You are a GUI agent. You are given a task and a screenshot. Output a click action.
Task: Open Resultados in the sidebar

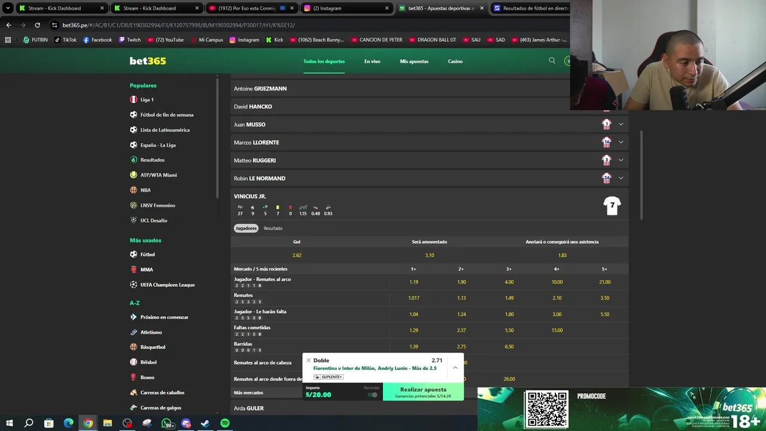pos(152,160)
